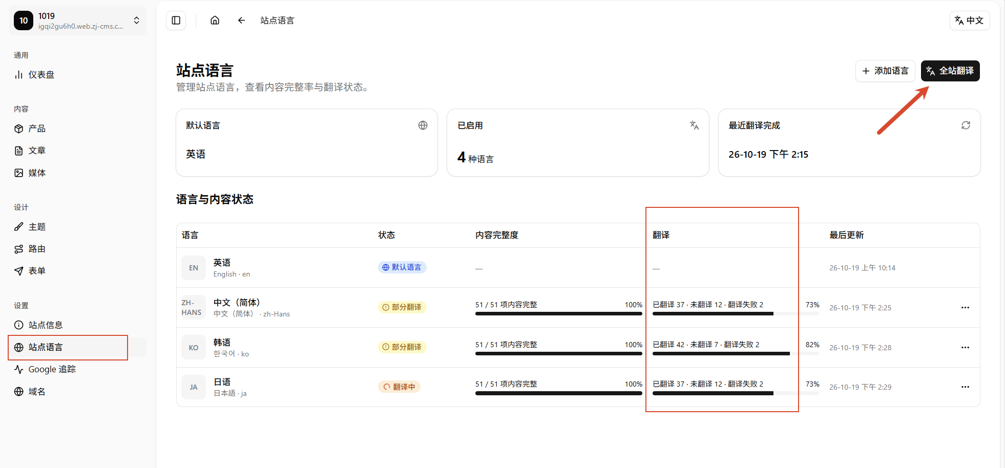The width and height of the screenshot is (1005, 468).
Task: Open more options for 中文（简体） row
Action: (965, 308)
